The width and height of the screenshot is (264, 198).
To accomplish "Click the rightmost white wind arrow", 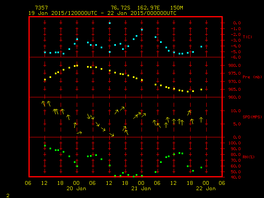I will (201, 120).
